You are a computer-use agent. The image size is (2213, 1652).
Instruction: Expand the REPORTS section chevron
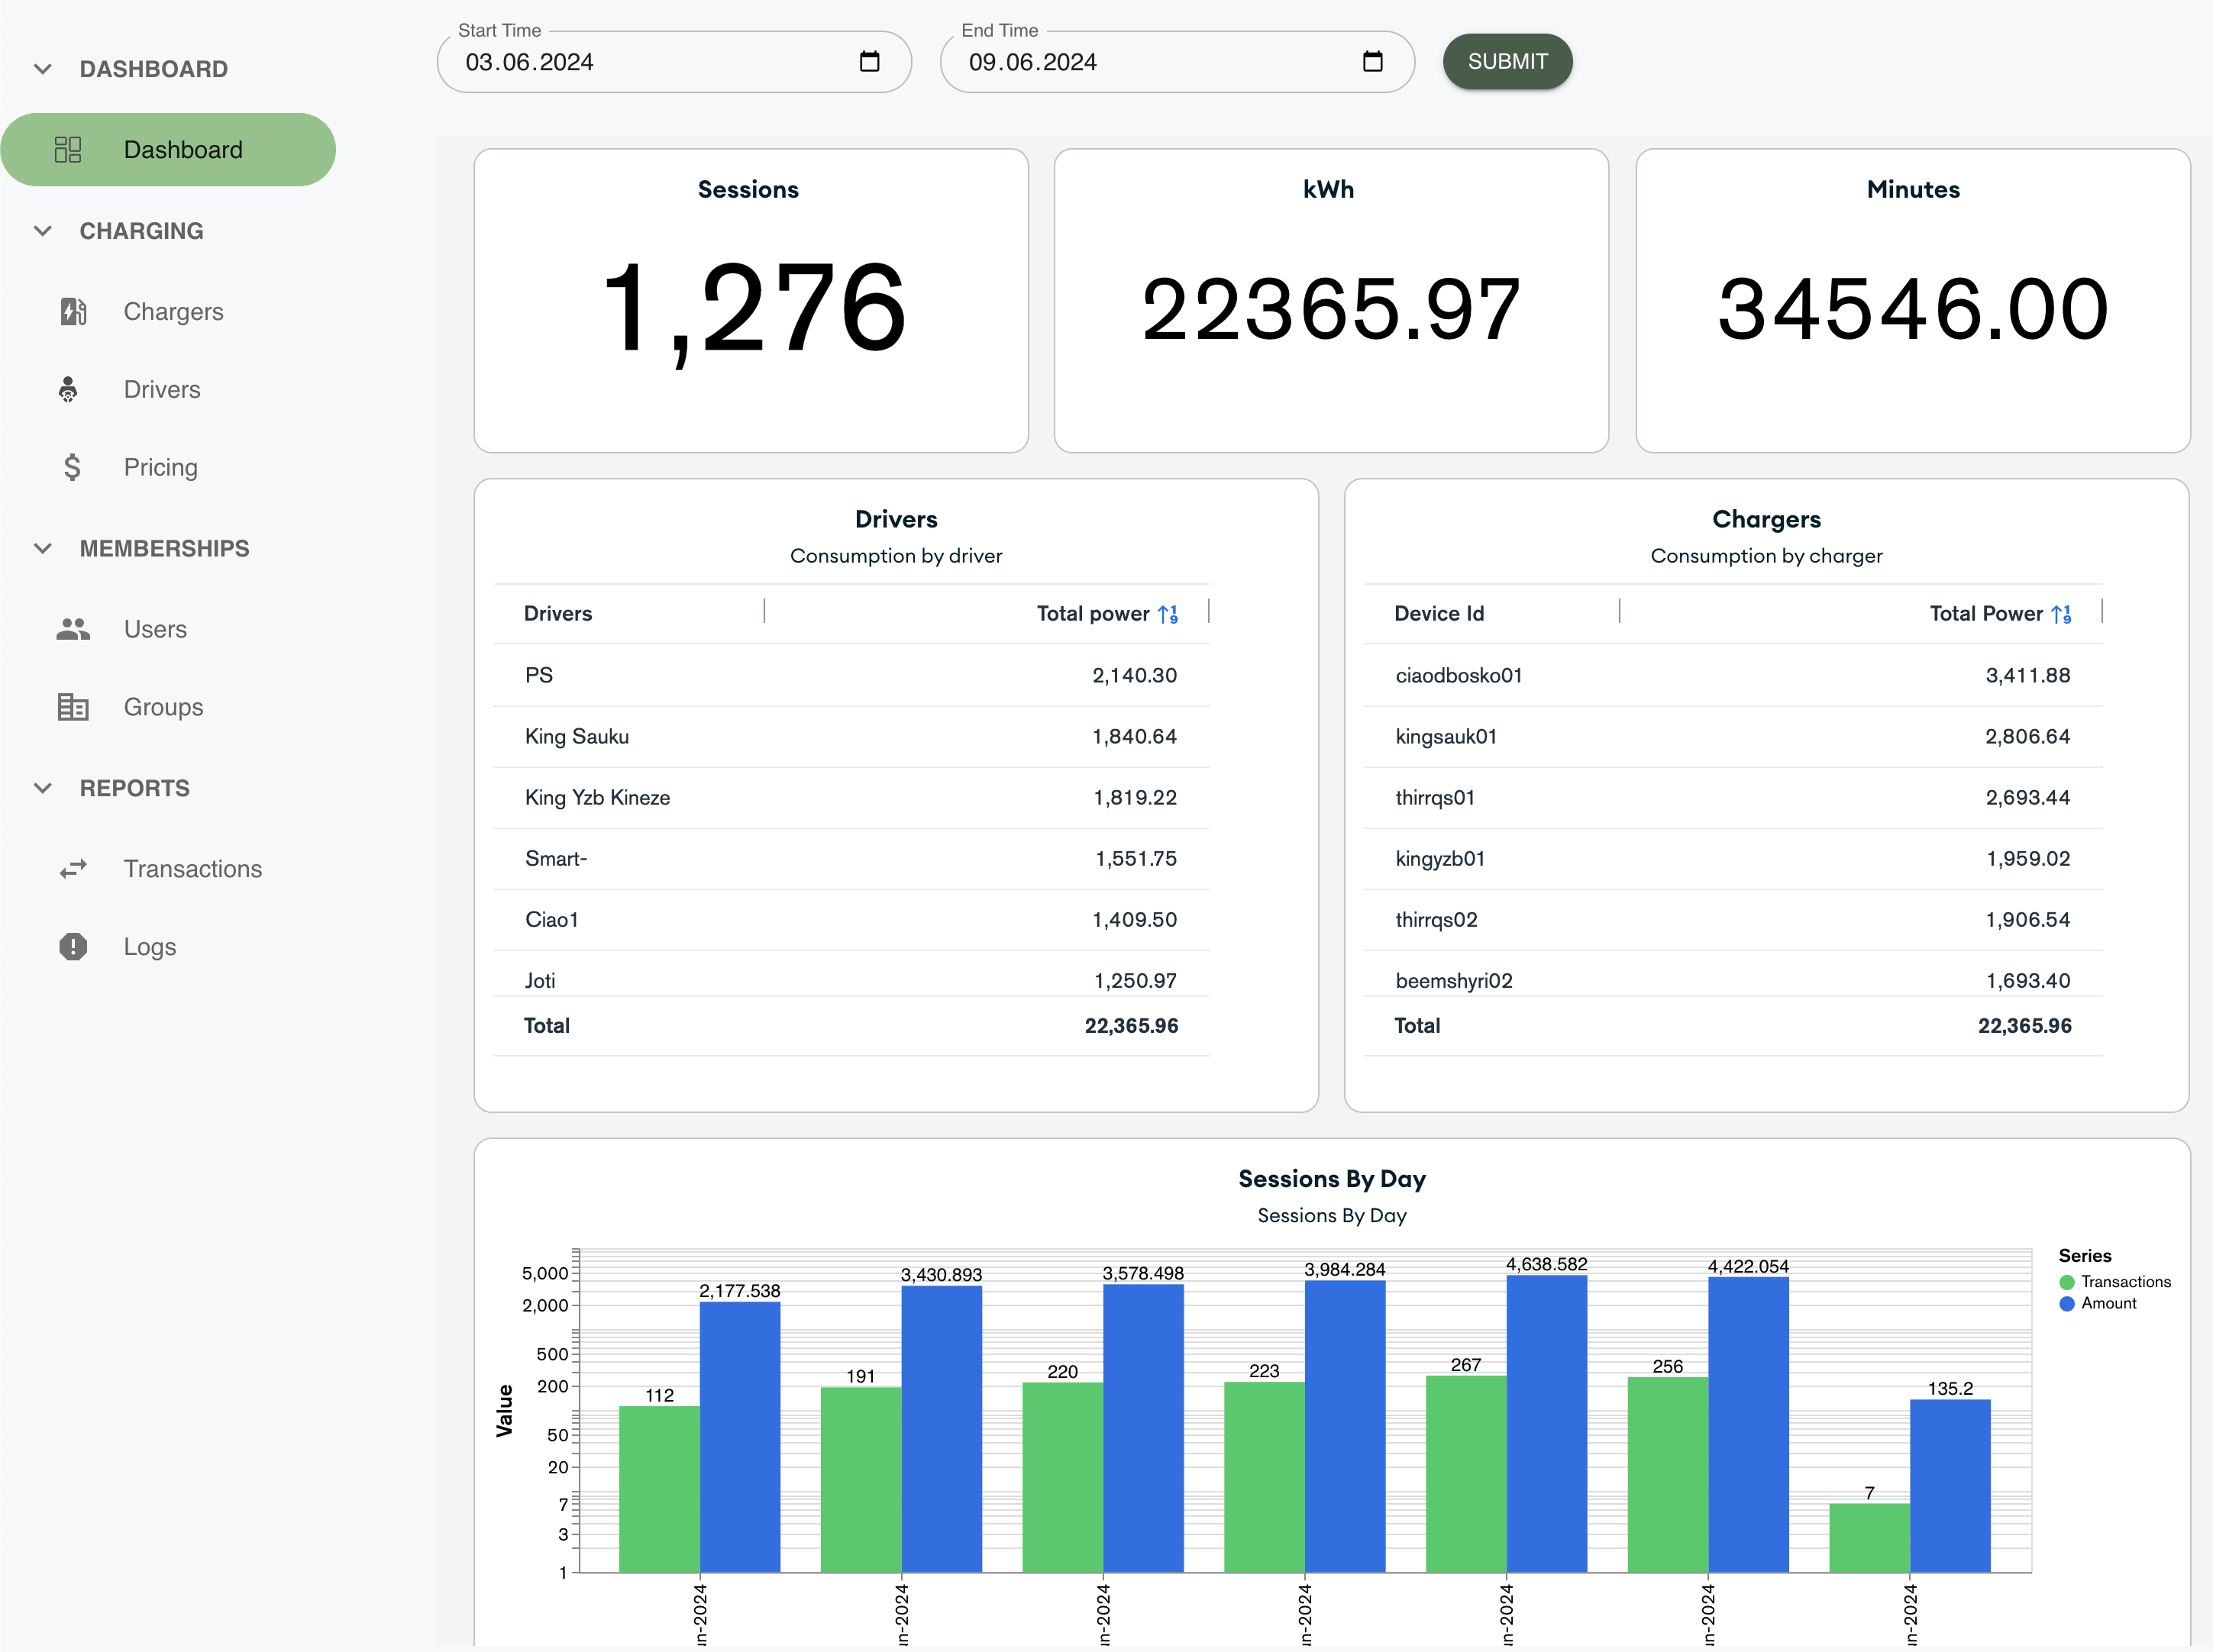pos(42,788)
